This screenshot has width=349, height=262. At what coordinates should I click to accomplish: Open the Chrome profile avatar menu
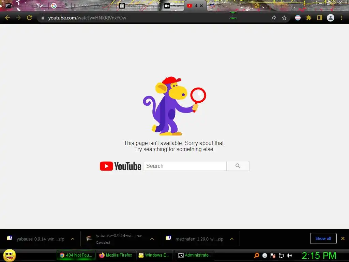(x=331, y=18)
